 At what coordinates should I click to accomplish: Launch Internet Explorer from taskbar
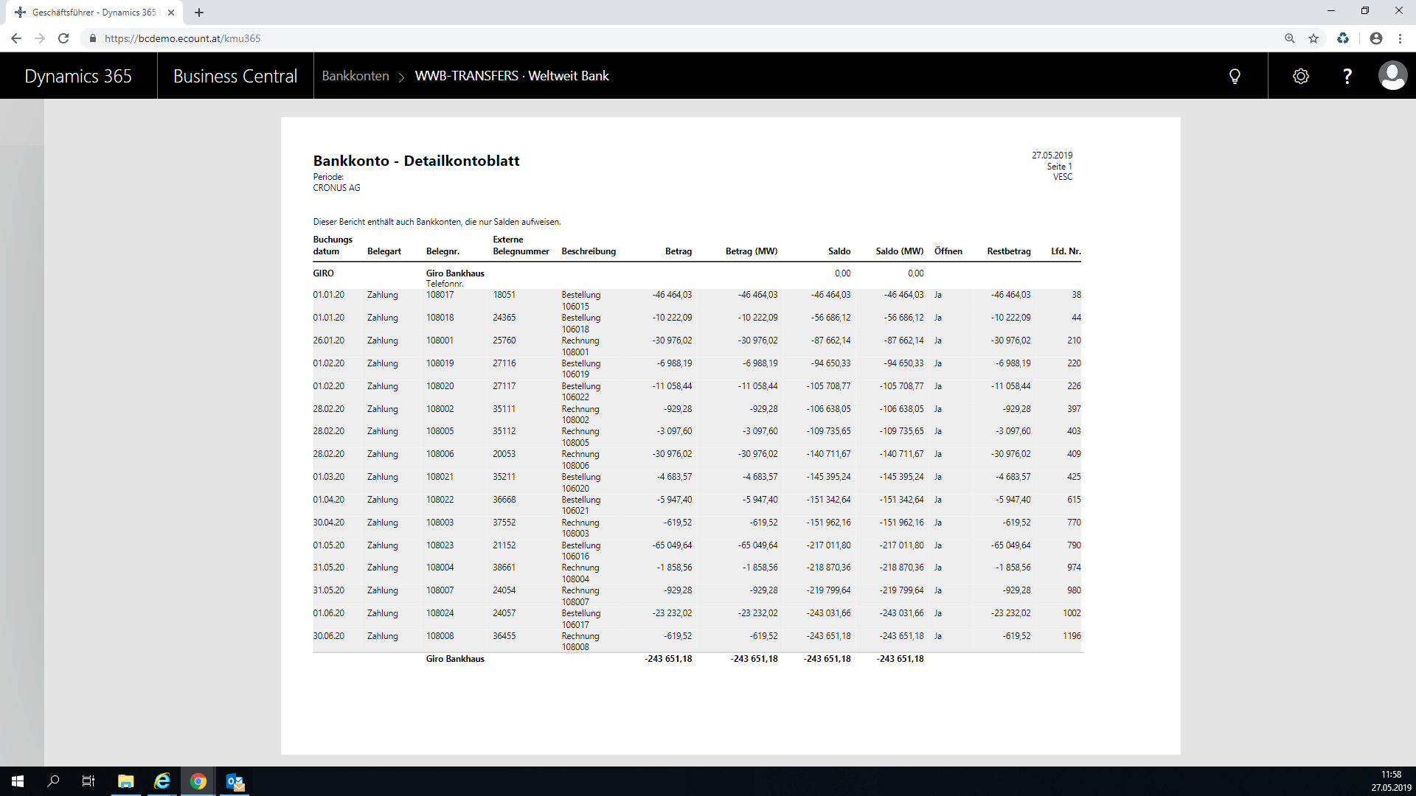pos(162,781)
